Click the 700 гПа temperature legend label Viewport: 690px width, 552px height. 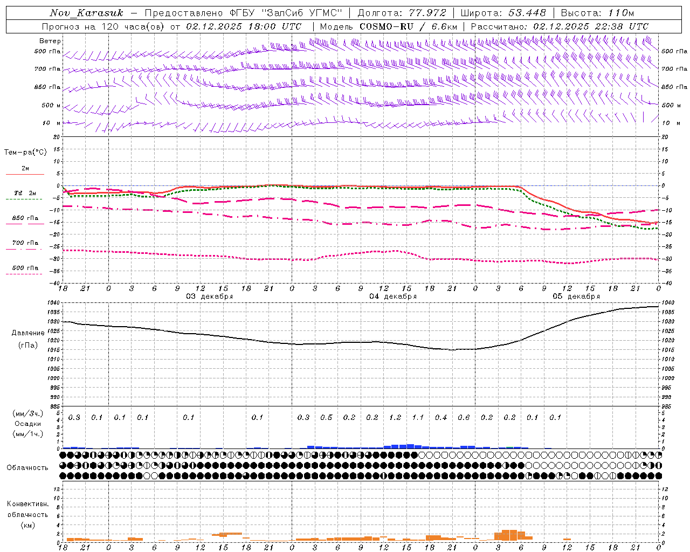(25, 243)
